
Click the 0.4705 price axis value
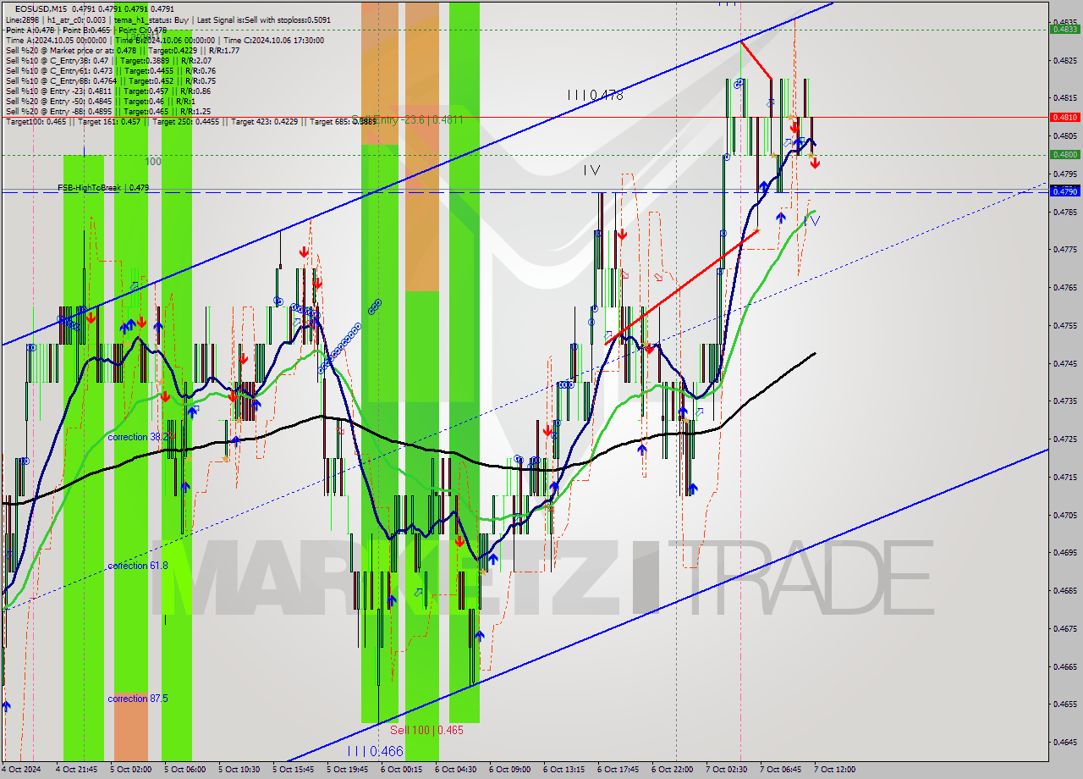pyautogui.click(x=1064, y=515)
